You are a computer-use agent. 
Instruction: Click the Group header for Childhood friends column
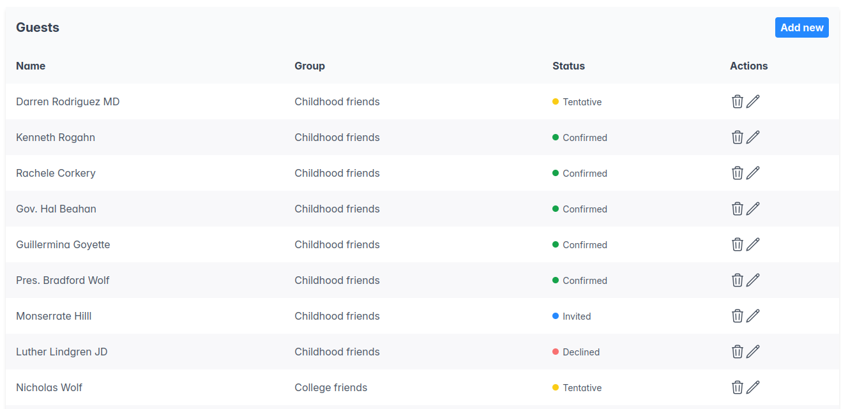(309, 66)
